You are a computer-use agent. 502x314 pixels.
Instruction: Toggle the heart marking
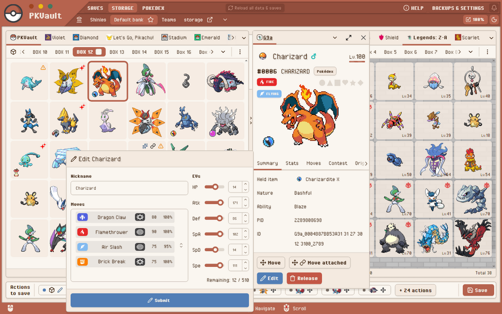click(345, 83)
